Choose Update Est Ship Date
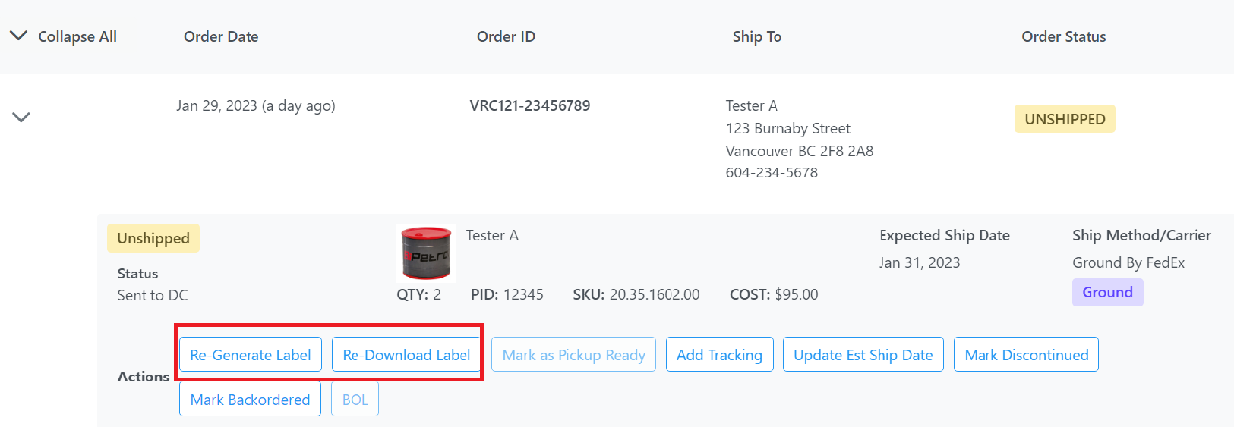 click(x=863, y=355)
